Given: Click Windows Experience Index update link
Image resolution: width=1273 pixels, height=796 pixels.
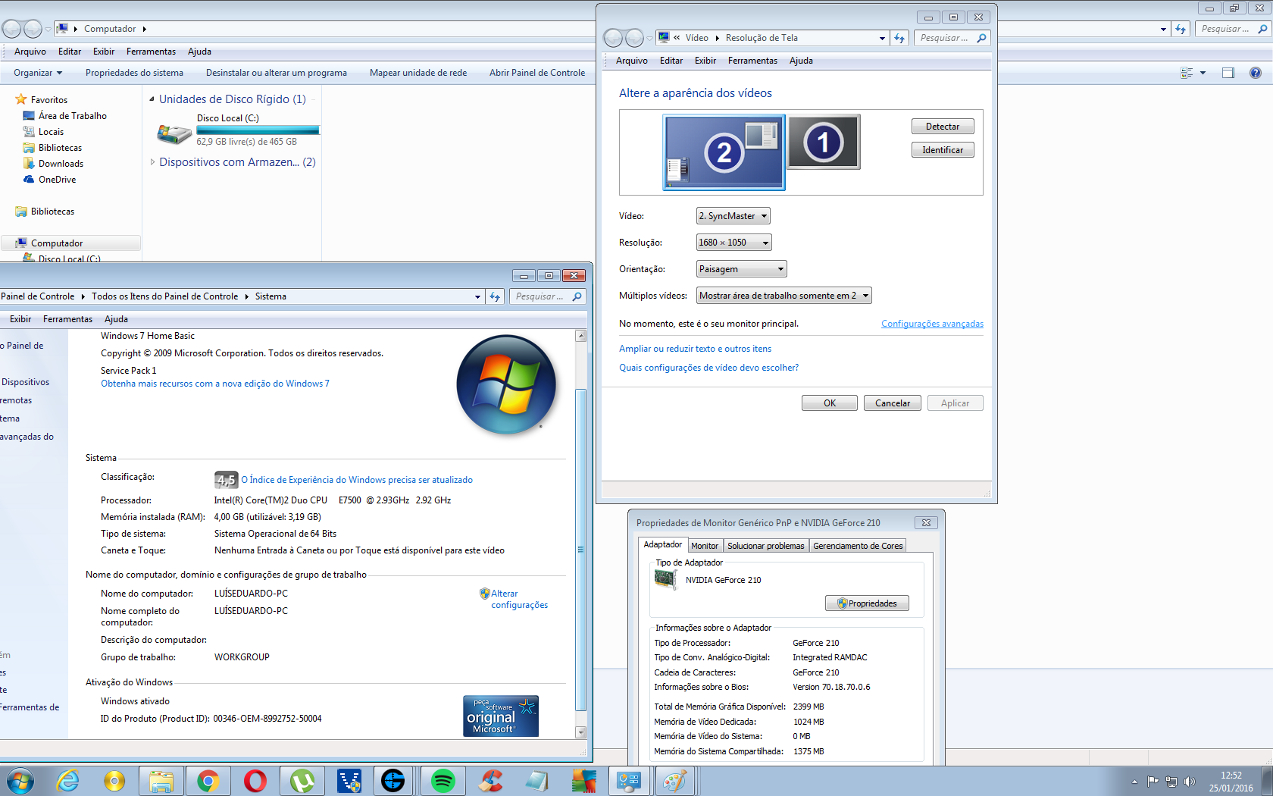Looking at the screenshot, I should pyautogui.click(x=357, y=480).
